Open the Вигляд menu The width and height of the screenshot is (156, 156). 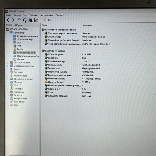(x=17, y=15)
